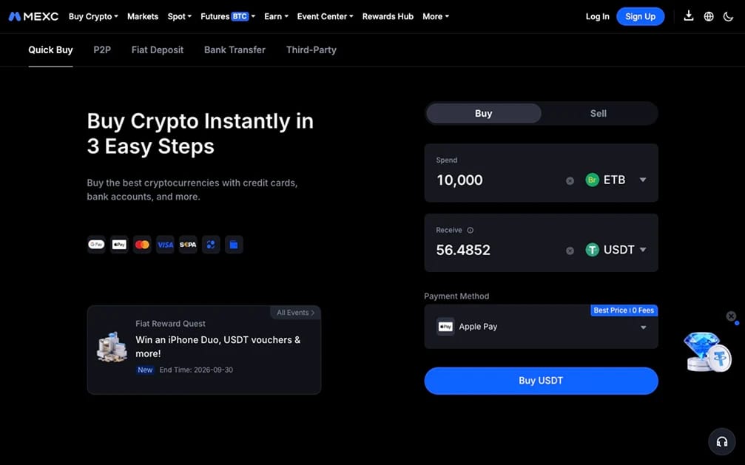745x465 pixels.
Task: Open the app download icon
Action: tap(689, 16)
